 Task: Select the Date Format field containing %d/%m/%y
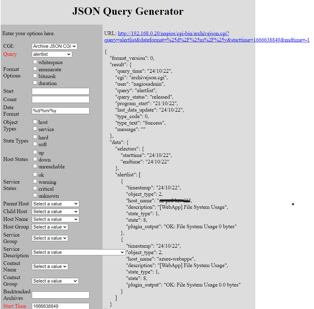(60, 110)
